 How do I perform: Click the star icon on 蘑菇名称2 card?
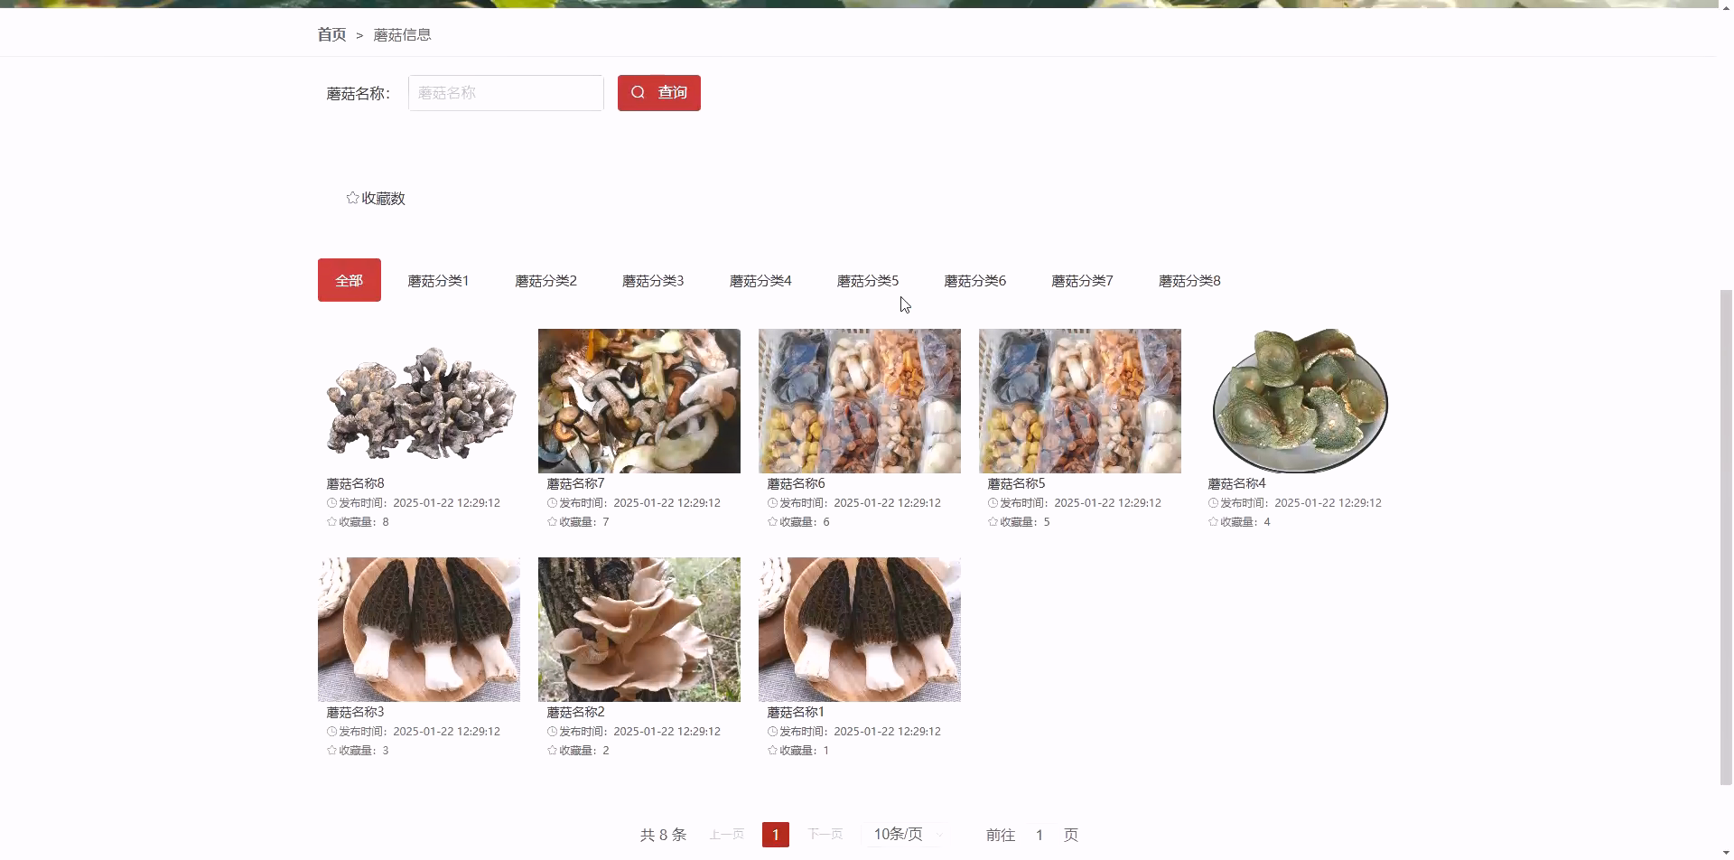coord(551,750)
